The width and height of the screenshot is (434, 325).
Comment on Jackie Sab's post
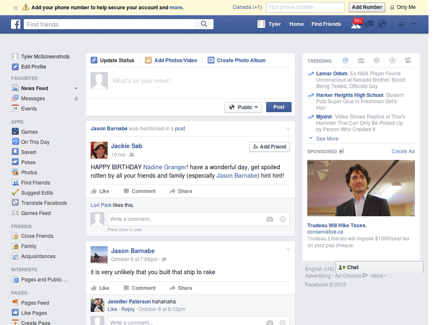(139, 191)
